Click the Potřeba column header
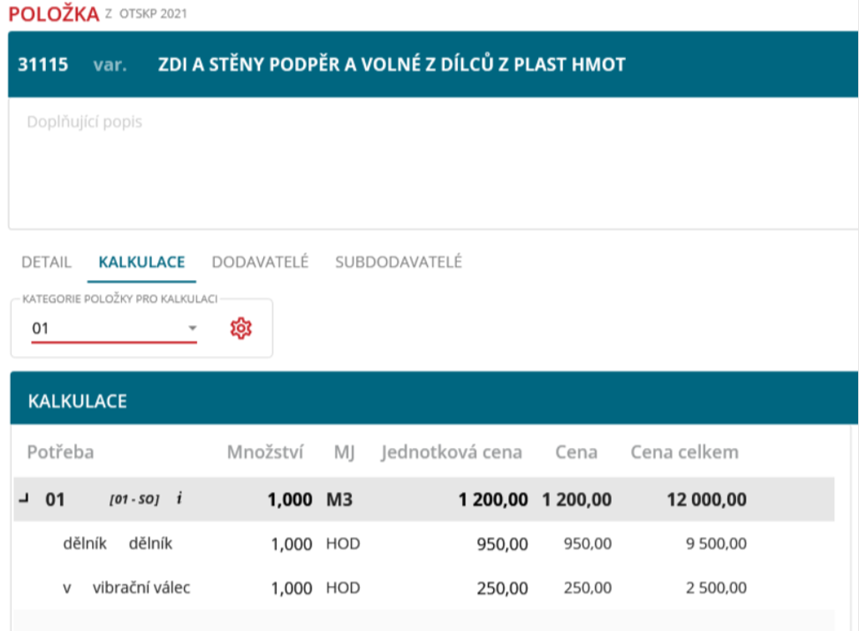This screenshot has height=631, width=859. tap(60, 452)
